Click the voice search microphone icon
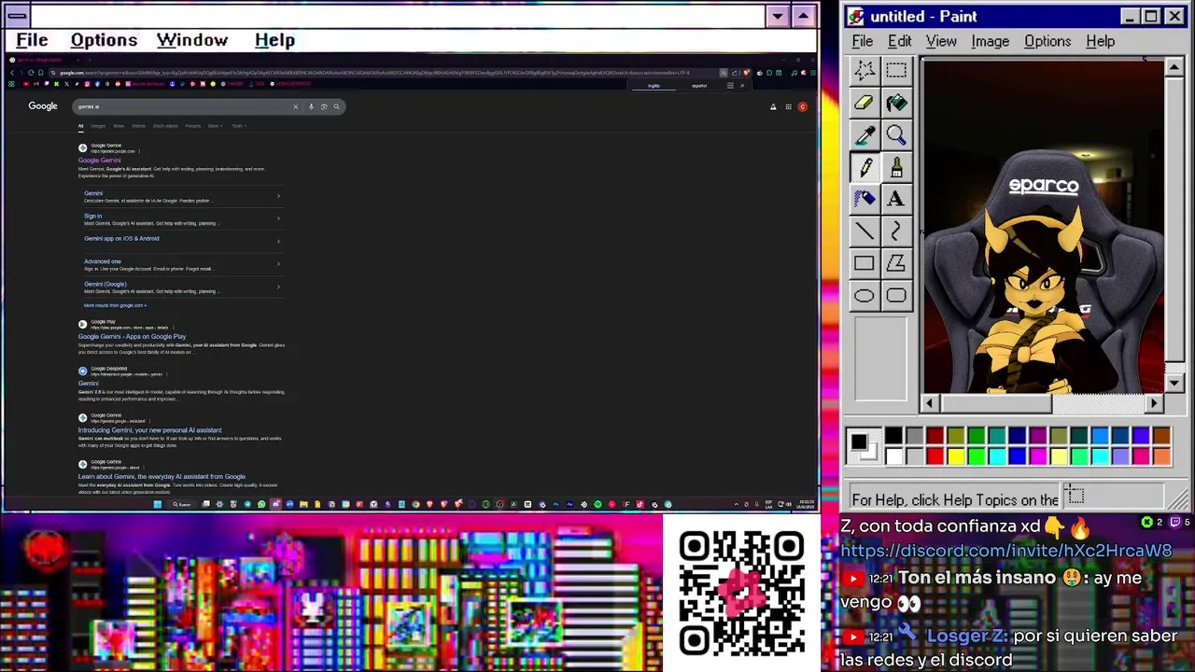The width and height of the screenshot is (1195, 672). click(x=311, y=106)
